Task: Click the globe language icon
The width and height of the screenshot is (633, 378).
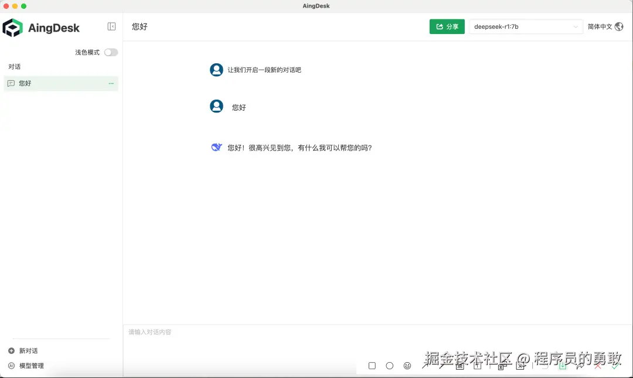Action: point(619,26)
